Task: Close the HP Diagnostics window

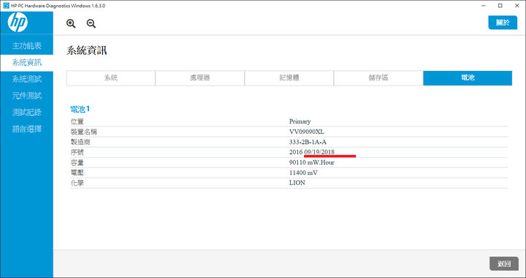Action: (x=517, y=6)
